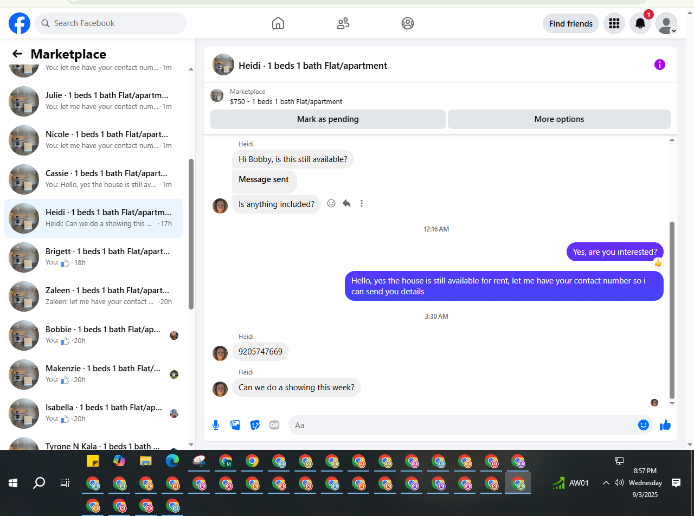The image size is (694, 516).
Task: Click Heidi's avatar beside the phone number
Action: pyautogui.click(x=220, y=353)
